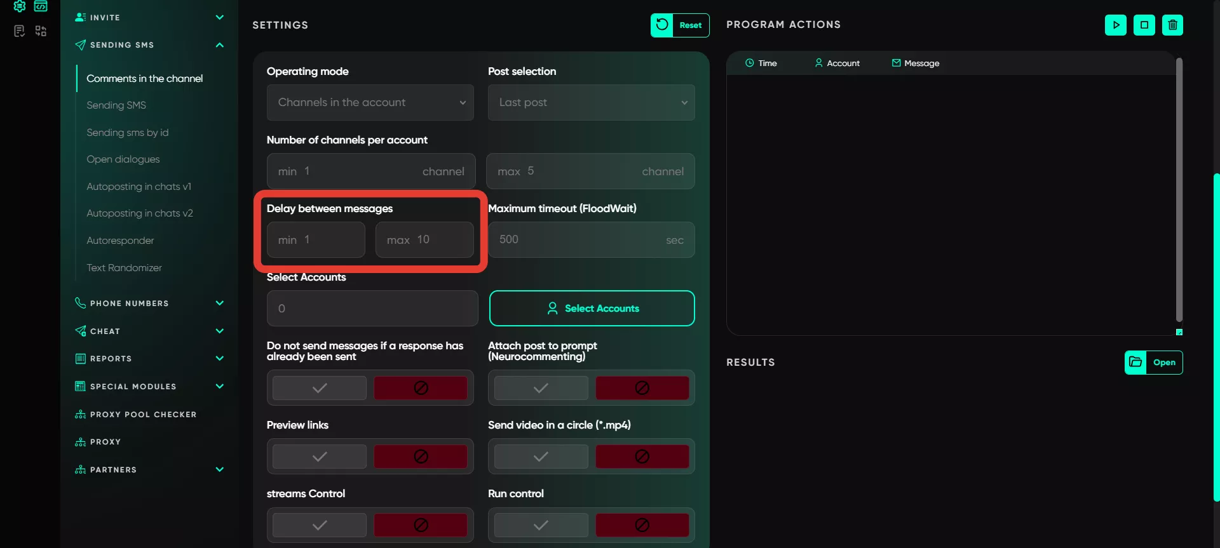The height and width of the screenshot is (548, 1220).
Task: Enable streams Control checkmark toggle
Action: click(320, 525)
